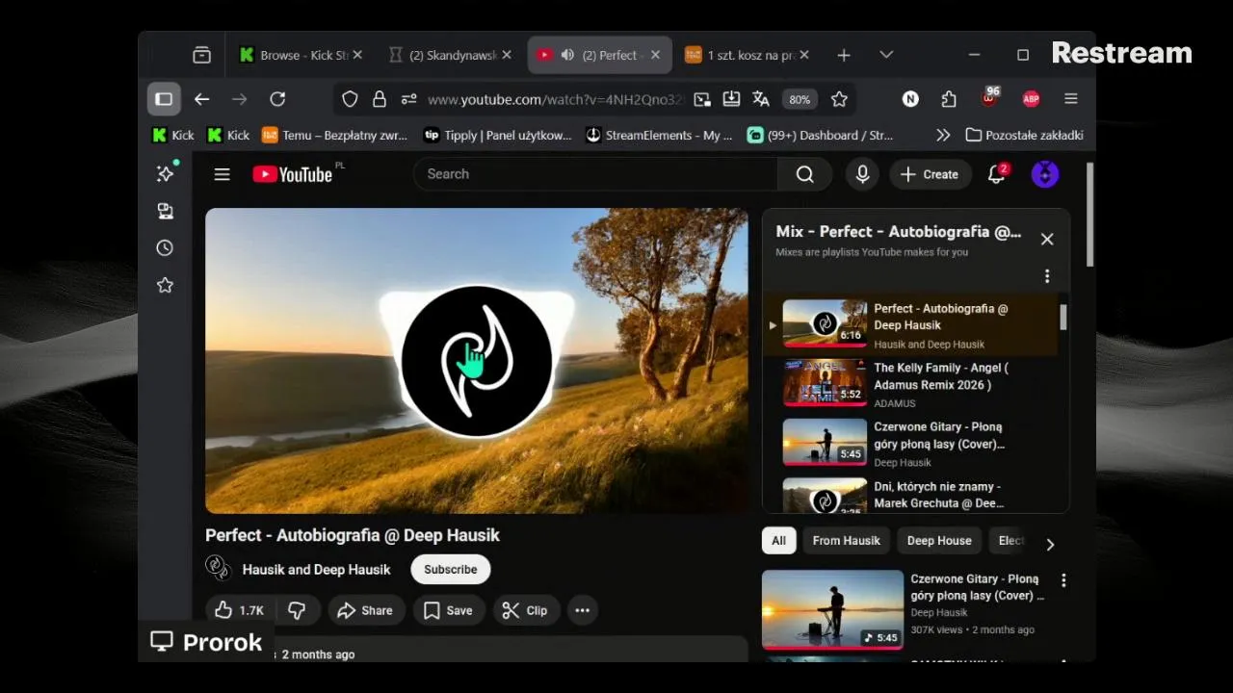
Task: Click the 80% zoom level indicator
Action: coord(800,99)
